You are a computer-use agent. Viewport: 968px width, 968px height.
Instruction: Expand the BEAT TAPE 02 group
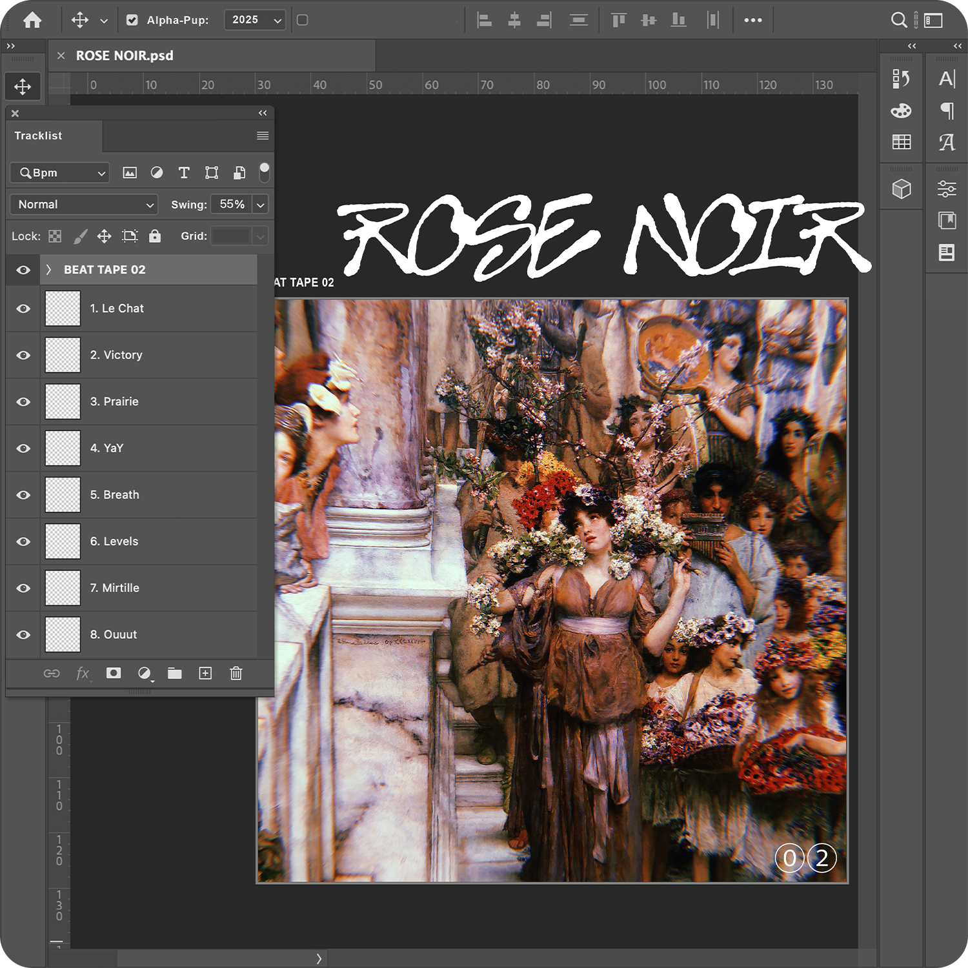[48, 270]
